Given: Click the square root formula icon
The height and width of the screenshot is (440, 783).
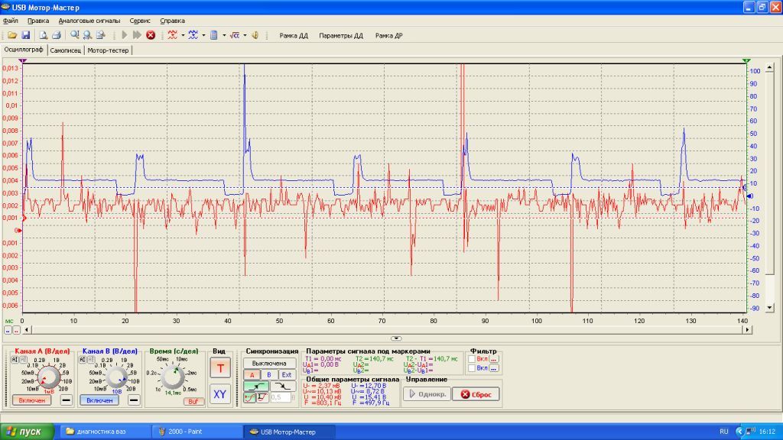Looking at the screenshot, I should point(234,35).
